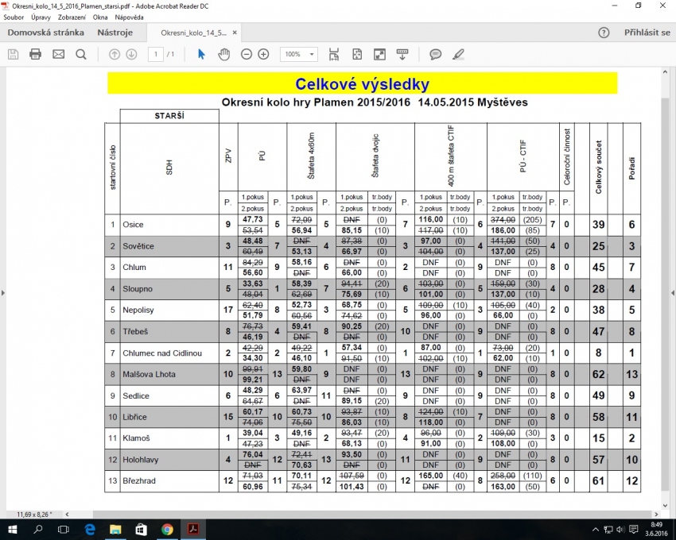This screenshot has height=540, width=676.
Task: Open Windows taskbar search
Action: [38, 529]
